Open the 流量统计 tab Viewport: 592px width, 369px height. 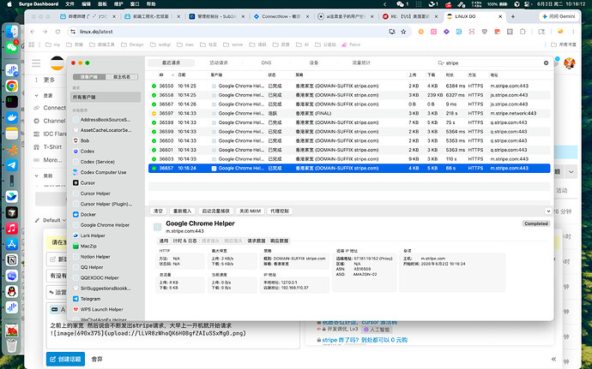point(361,63)
